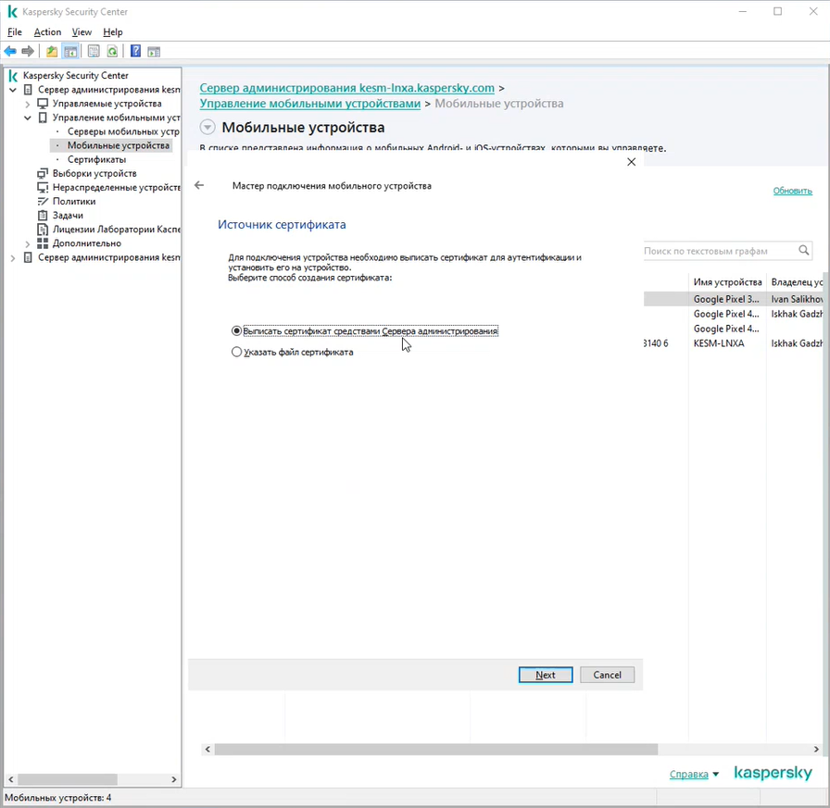
Task: Toggle the Show/Hide console tree icon
Action: pyautogui.click(x=69, y=51)
